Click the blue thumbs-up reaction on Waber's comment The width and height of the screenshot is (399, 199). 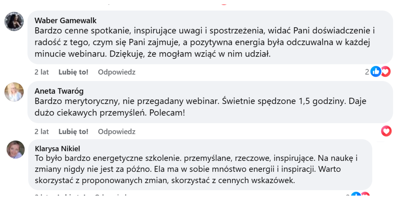point(376,72)
